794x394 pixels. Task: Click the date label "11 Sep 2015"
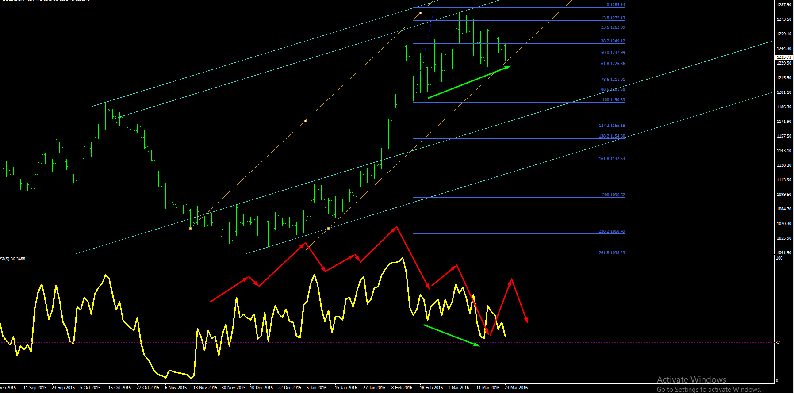point(35,388)
